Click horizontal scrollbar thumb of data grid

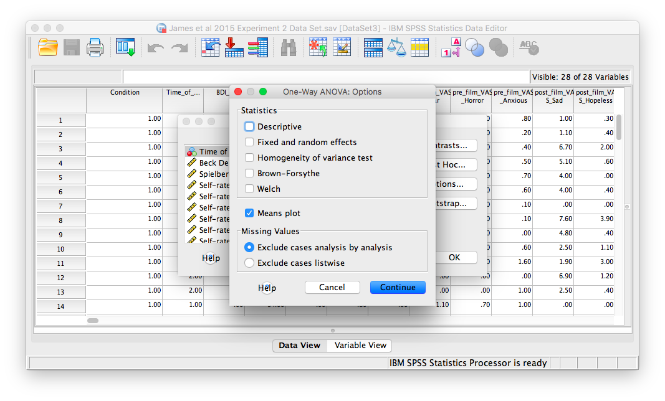click(93, 321)
